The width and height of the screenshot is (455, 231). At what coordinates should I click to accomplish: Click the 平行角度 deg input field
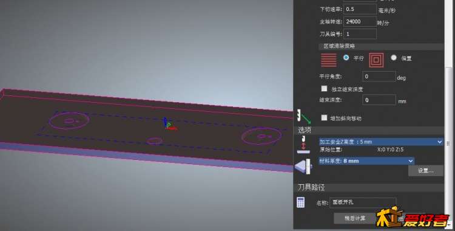coord(379,77)
